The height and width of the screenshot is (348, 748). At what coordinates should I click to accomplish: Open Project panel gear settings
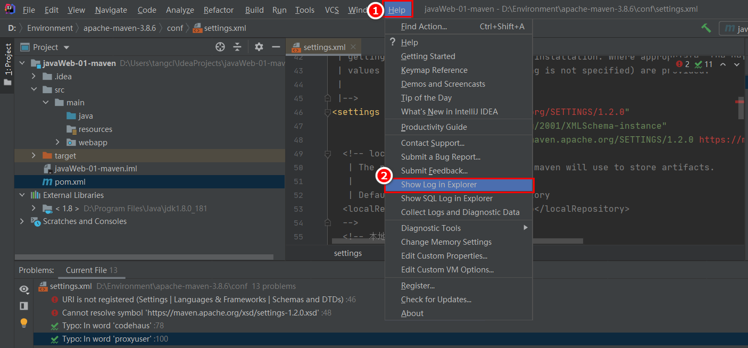(259, 47)
